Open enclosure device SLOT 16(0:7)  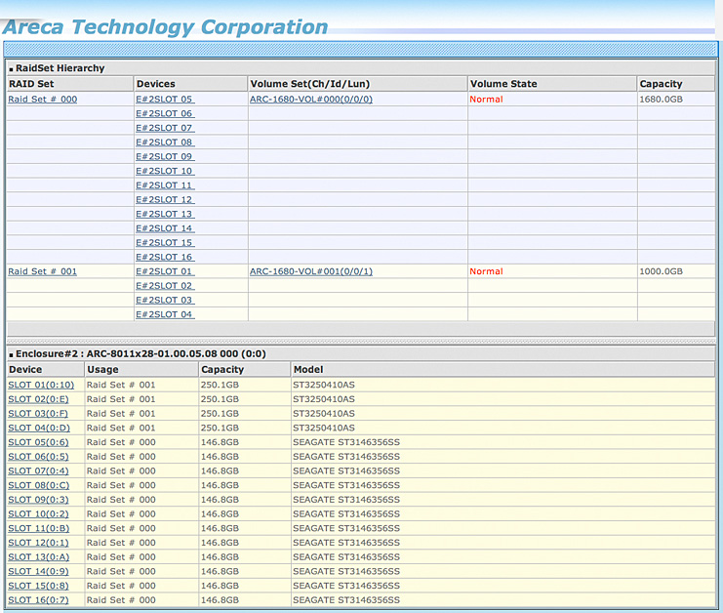coord(38,599)
